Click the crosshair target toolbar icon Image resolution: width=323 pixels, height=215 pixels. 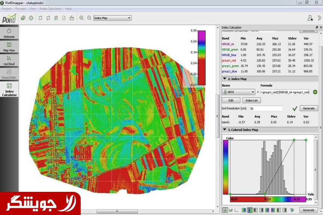point(31,18)
